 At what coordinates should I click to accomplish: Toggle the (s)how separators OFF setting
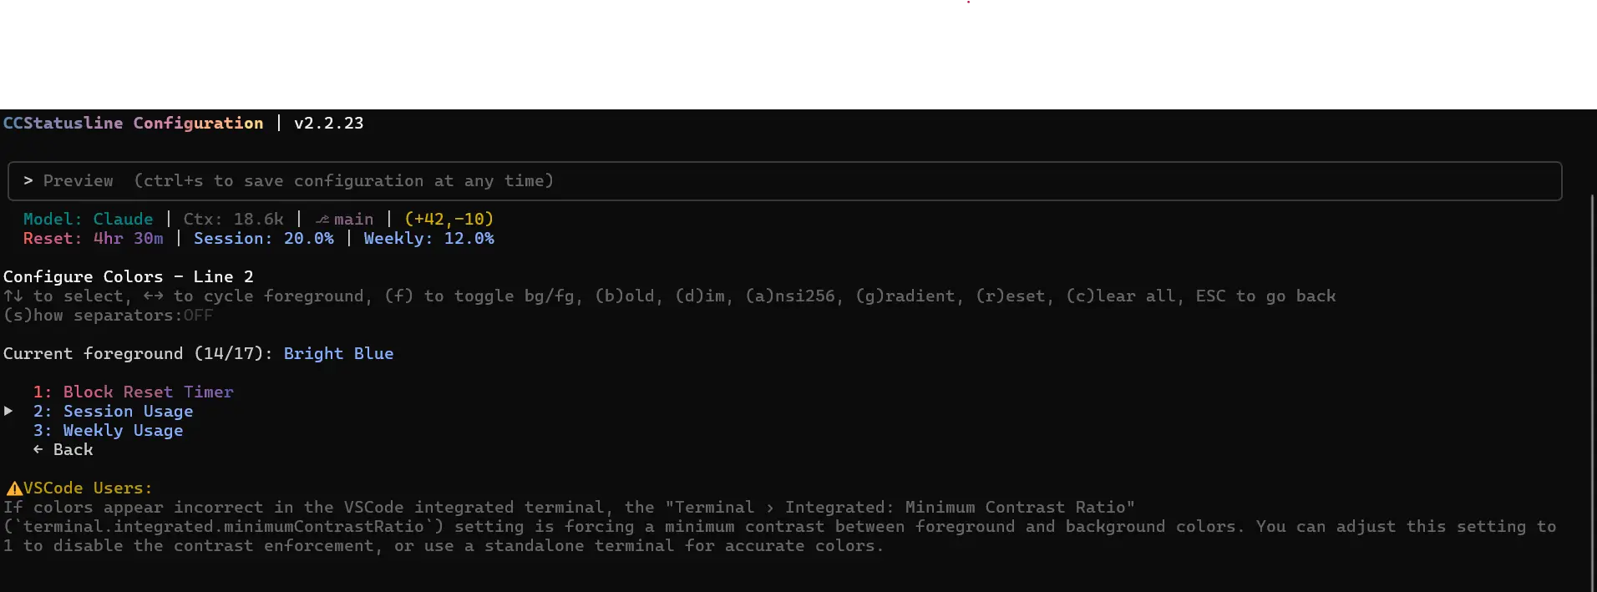109,316
